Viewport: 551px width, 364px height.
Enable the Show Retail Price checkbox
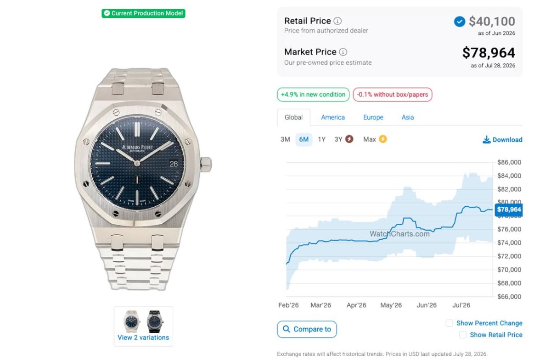463,335
